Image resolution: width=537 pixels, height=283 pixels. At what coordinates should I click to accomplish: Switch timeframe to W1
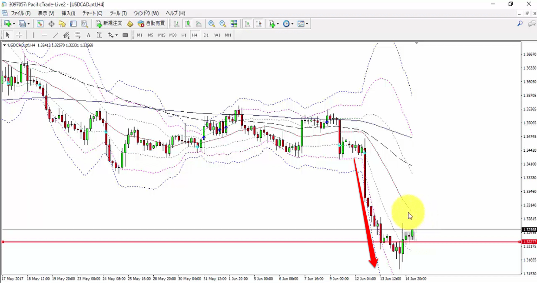pyautogui.click(x=217, y=35)
